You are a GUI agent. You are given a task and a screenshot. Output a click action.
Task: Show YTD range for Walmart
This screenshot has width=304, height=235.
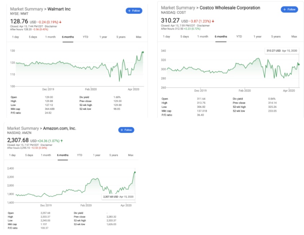pyautogui.click(x=85, y=37)
